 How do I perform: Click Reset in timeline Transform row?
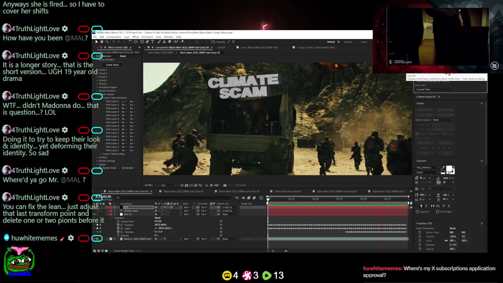coord(157,218)
